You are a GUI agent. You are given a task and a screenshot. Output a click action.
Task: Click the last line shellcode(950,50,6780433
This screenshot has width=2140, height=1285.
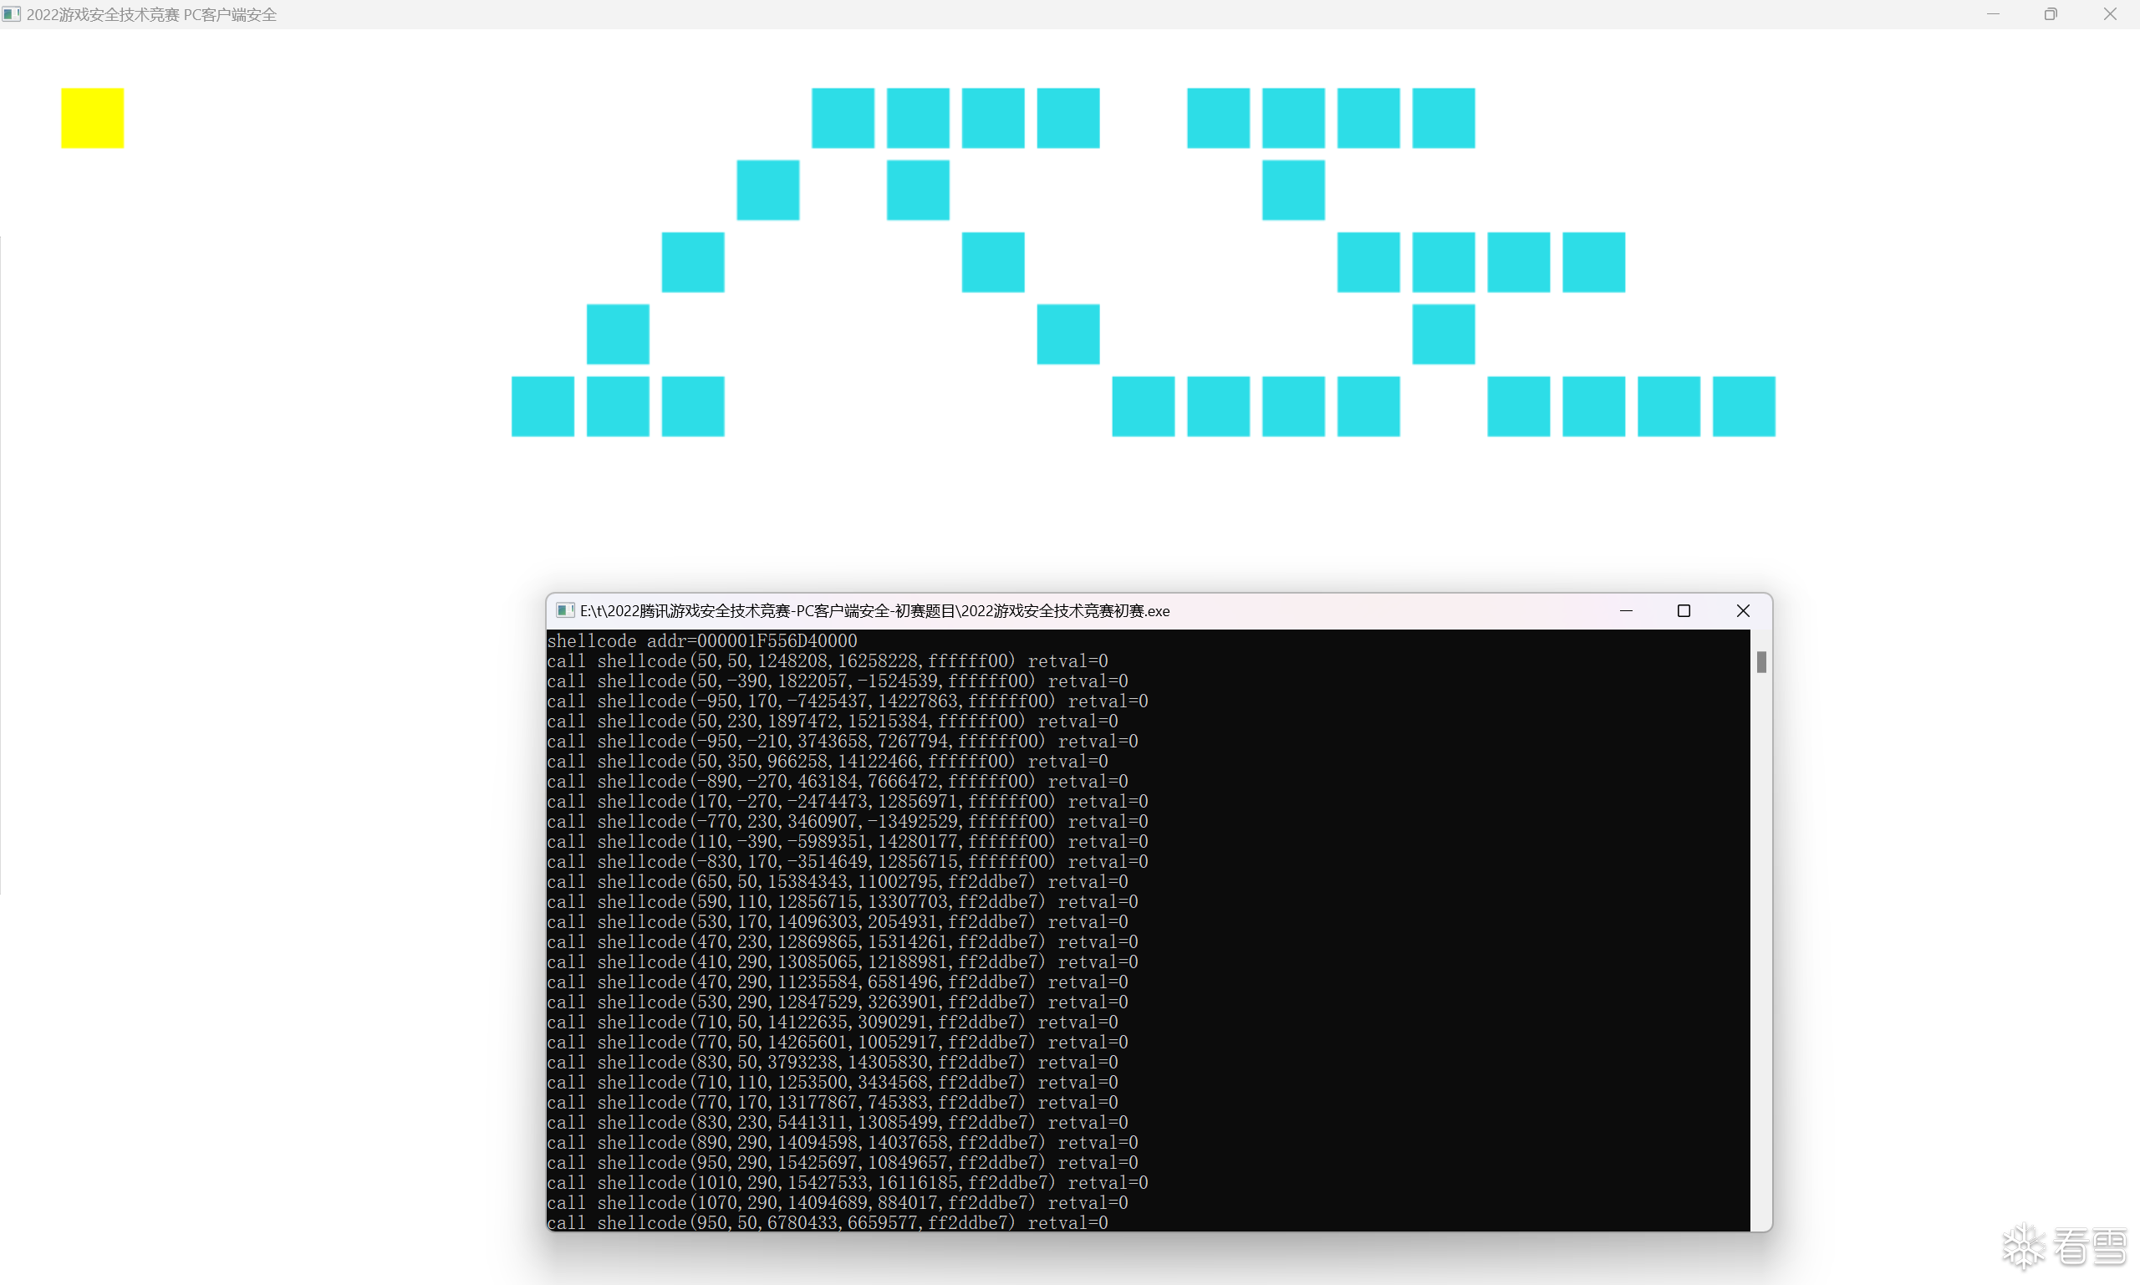(x=827, y=1222)
